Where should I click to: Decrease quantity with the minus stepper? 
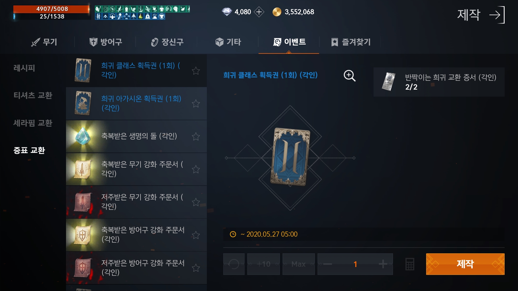point(328,264)
